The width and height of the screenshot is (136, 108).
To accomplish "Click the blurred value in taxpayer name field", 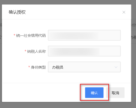I will point(74,52).
